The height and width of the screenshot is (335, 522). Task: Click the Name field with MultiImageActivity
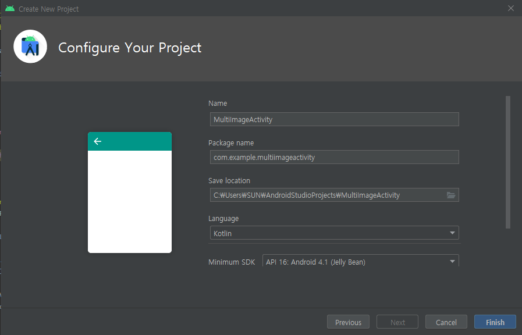coord(334,119)
